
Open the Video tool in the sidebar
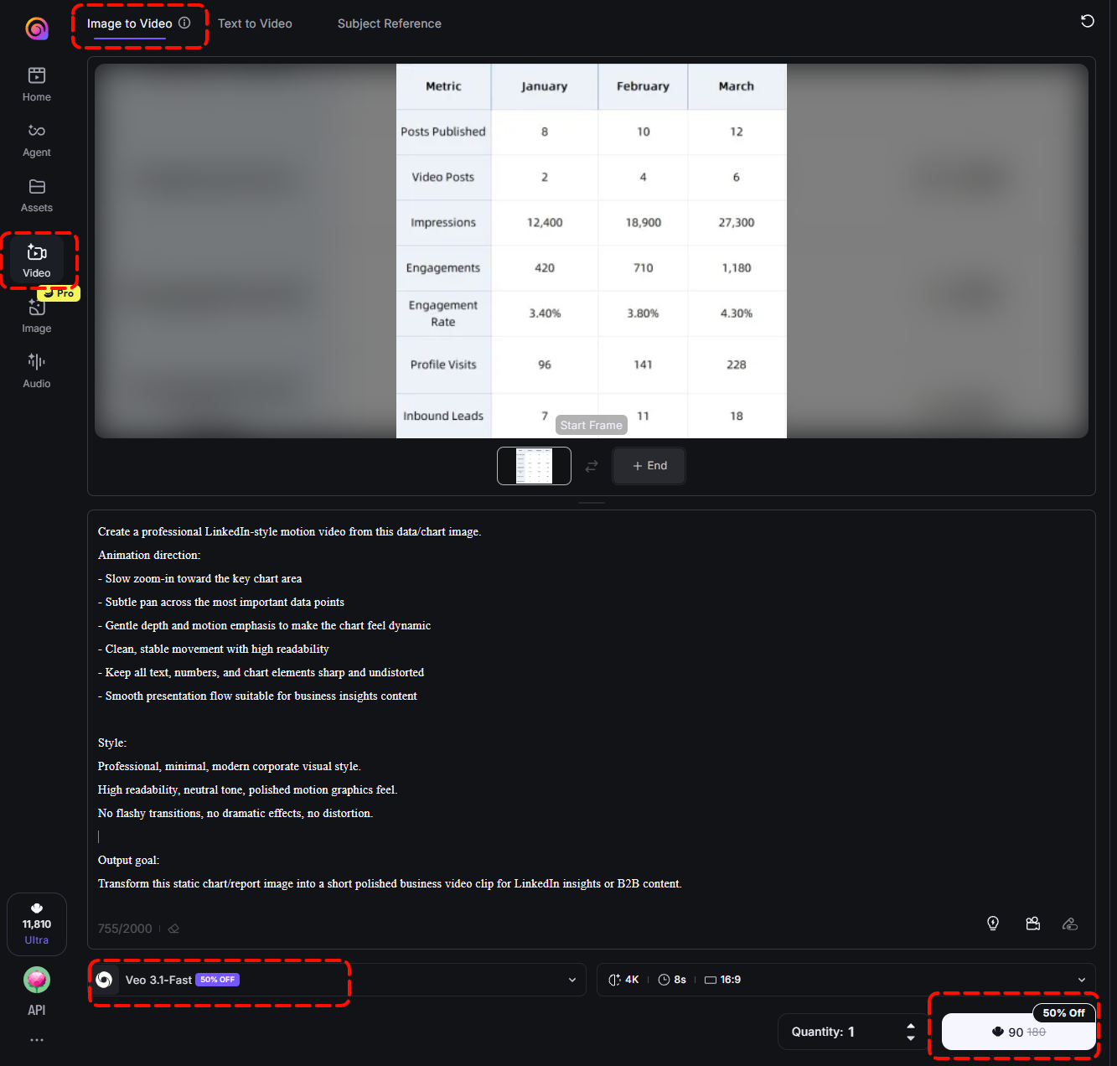pos(36,260)
